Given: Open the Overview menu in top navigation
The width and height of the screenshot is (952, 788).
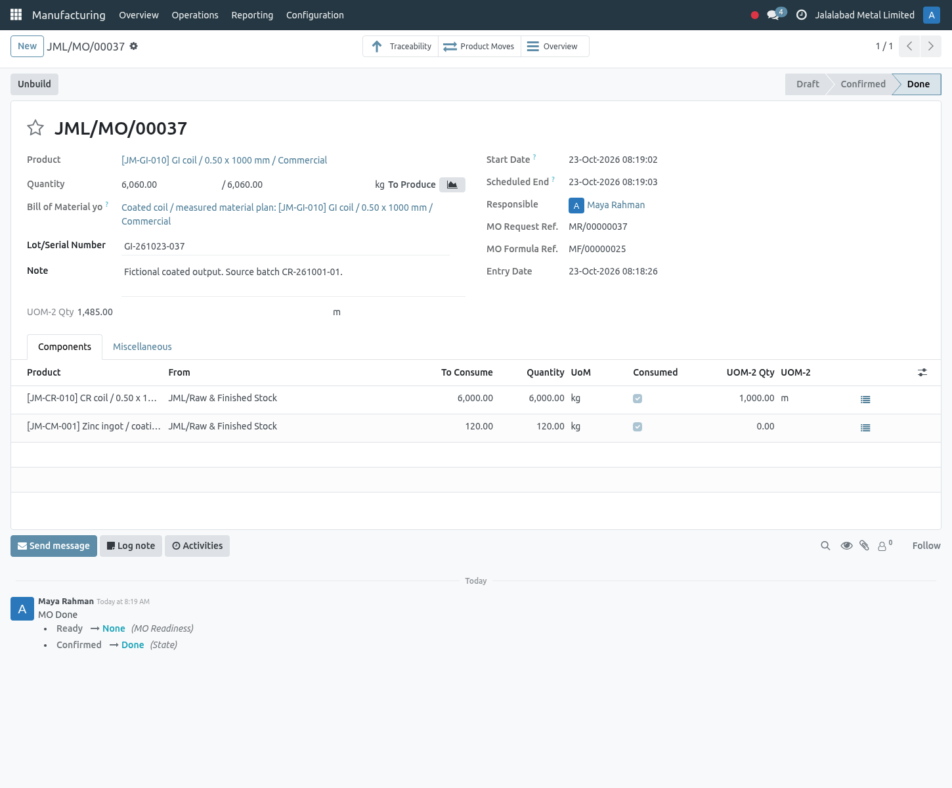Looking at the screenshot, I should tap(139, 15).
